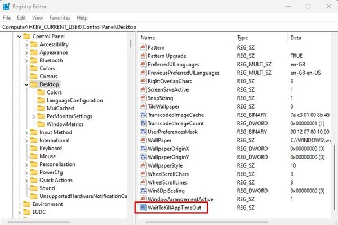Image resolution: width=338 pixels, height=225 pixels.
Task: Click the DWORD icon beside WallpaperOriginX
Action: [x=143, y=148]
